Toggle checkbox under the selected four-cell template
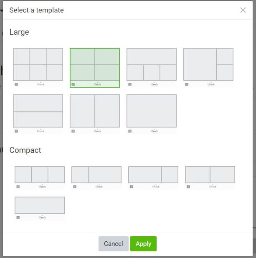The image size is (256, 258). pyautogui.click(x=73, y=84)
